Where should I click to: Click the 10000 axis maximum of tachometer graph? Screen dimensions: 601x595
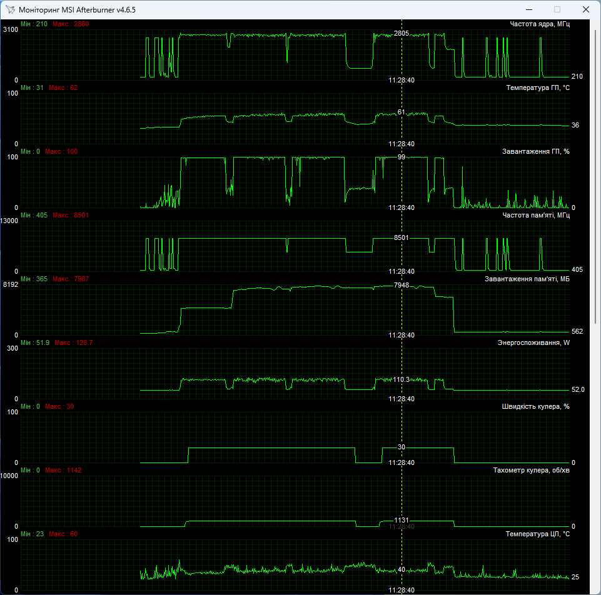tap(9, 476)
